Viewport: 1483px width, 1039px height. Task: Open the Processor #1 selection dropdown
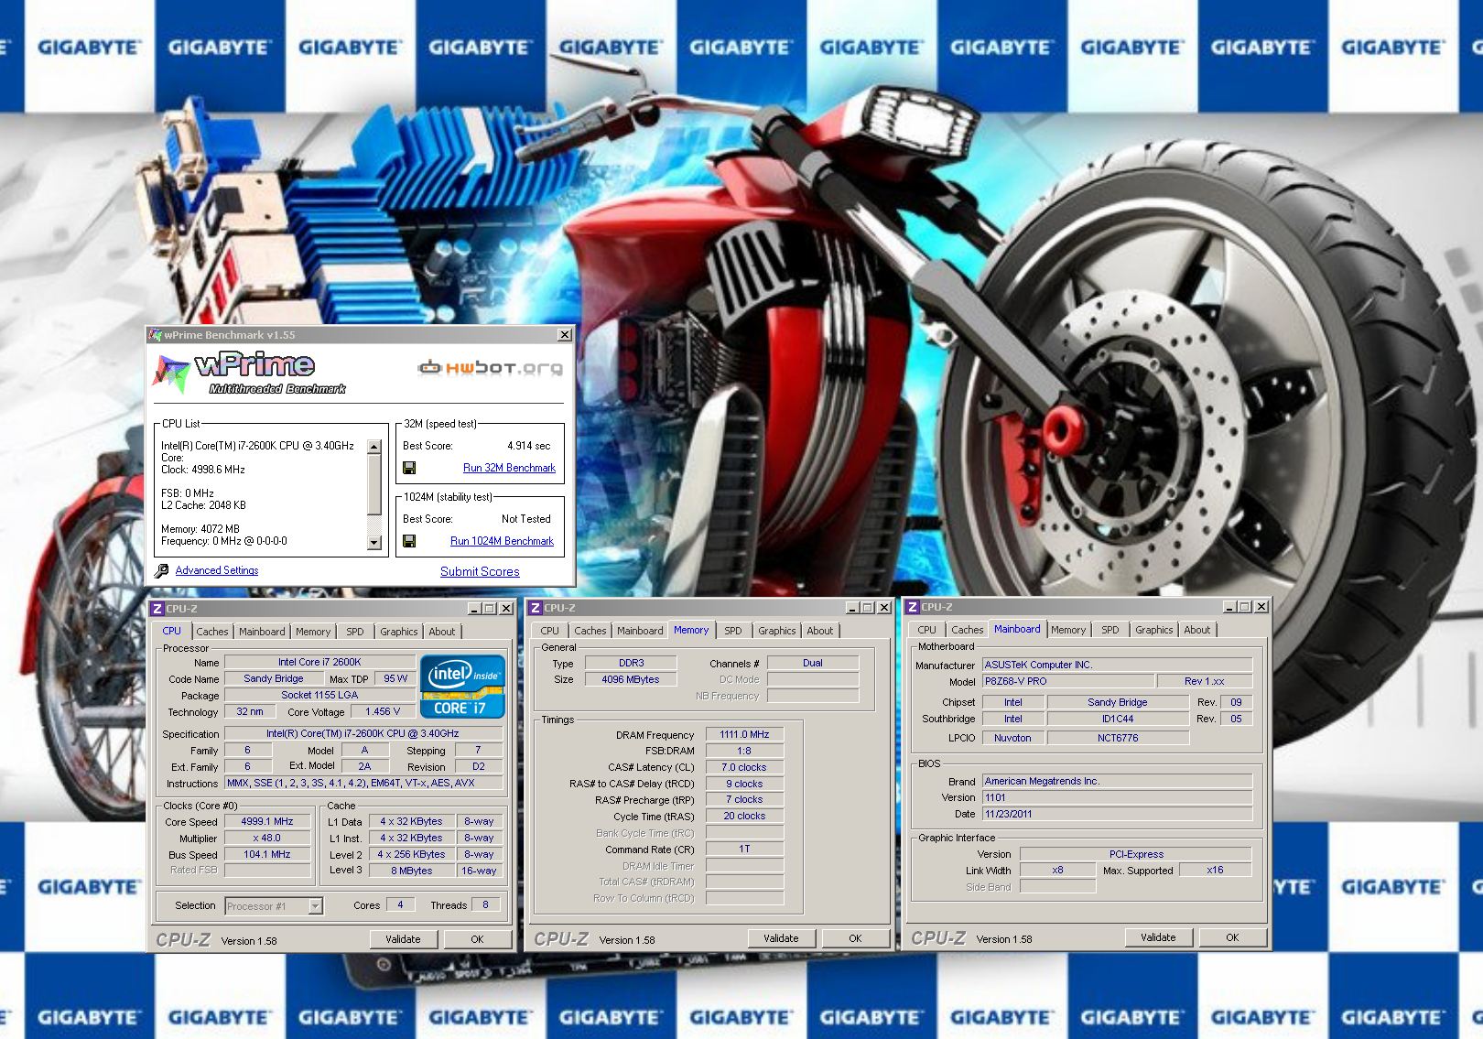[316, 906]
